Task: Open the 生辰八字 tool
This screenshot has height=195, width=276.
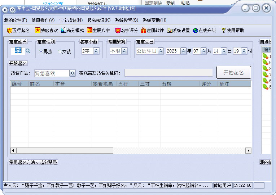Action: click(x=98, y=31)
